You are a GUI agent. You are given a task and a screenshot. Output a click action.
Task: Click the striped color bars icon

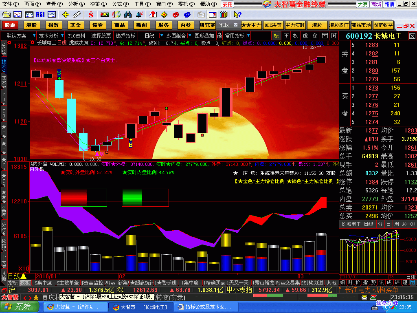pos(116,14)
